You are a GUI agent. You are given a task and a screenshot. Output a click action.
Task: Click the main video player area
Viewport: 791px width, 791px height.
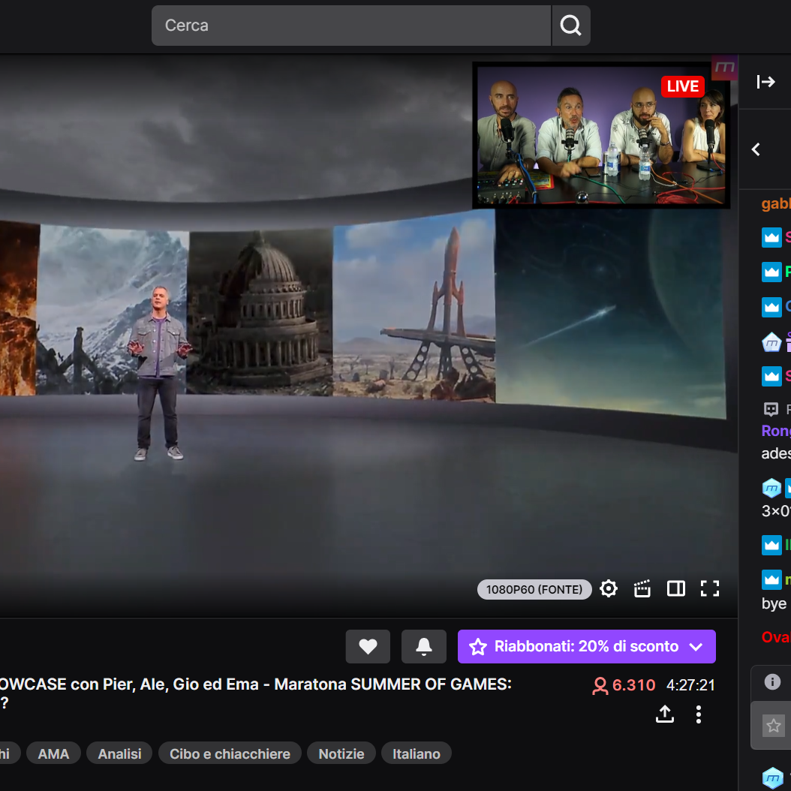tap(368, 335)
